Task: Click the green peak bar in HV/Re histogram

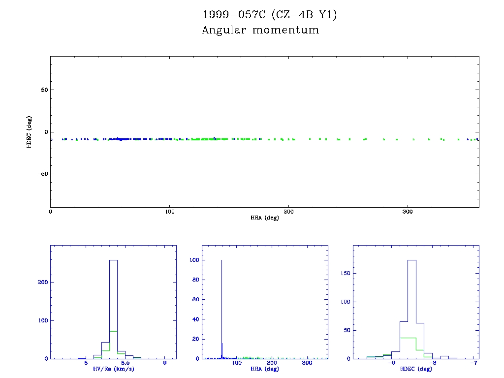Action: 113,345
